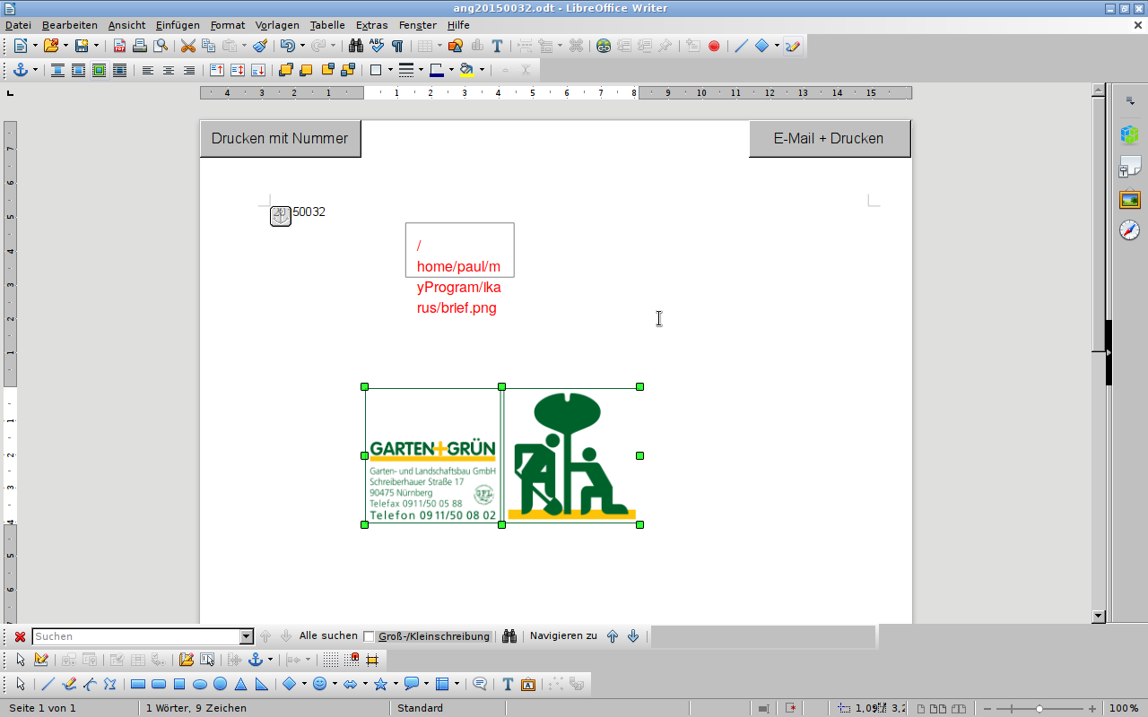The width and height of the screenshot is (1148, 717).
Task: Click the Print document icon
Action: pos(140,46)
